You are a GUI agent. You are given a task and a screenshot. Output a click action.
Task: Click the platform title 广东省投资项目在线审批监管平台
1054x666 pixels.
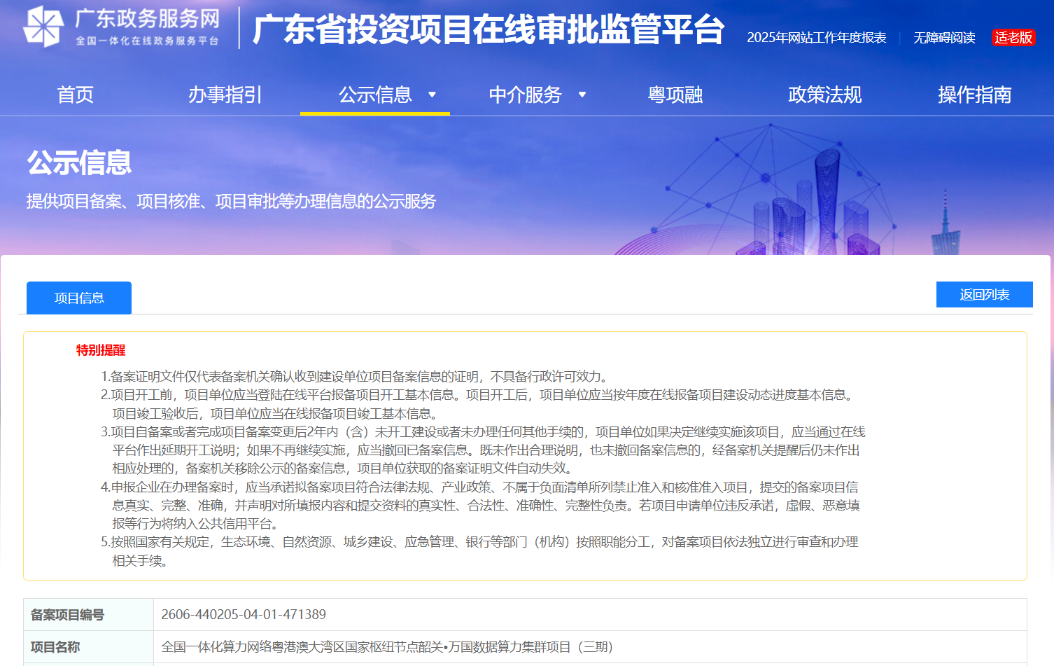pyautogui.click(x=488, y=29)
